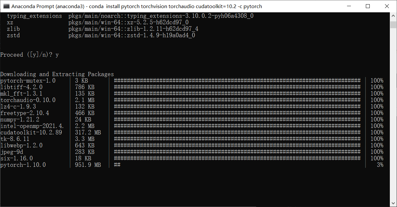Click the pytorch-1.10.0 row name

click(x=23, y=165)
